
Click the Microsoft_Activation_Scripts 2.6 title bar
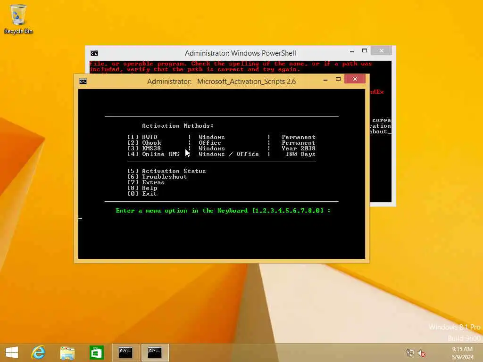tap(221, 81)
